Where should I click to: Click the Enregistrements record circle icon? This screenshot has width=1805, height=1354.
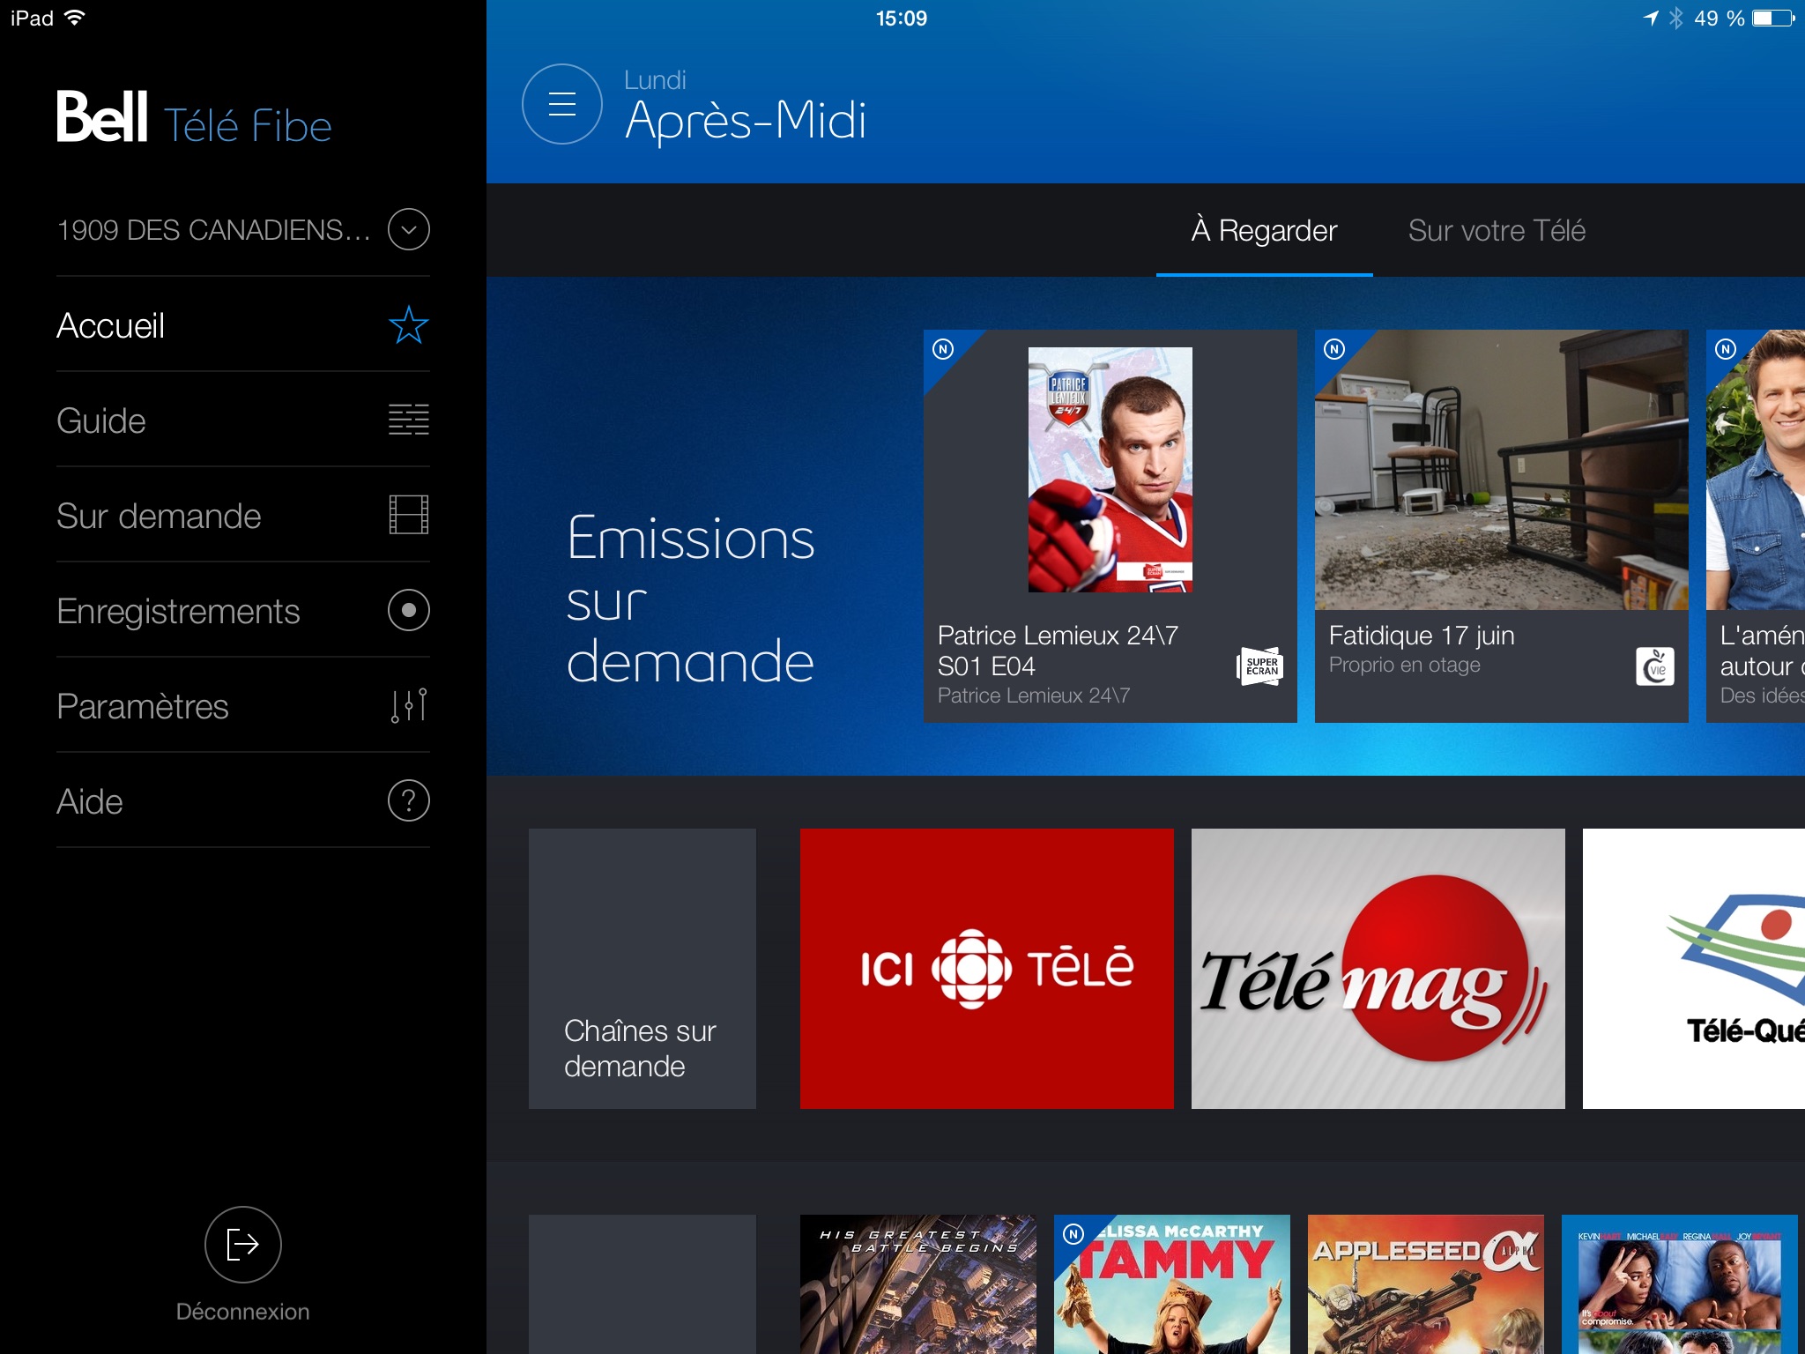[x=408, y=610]
